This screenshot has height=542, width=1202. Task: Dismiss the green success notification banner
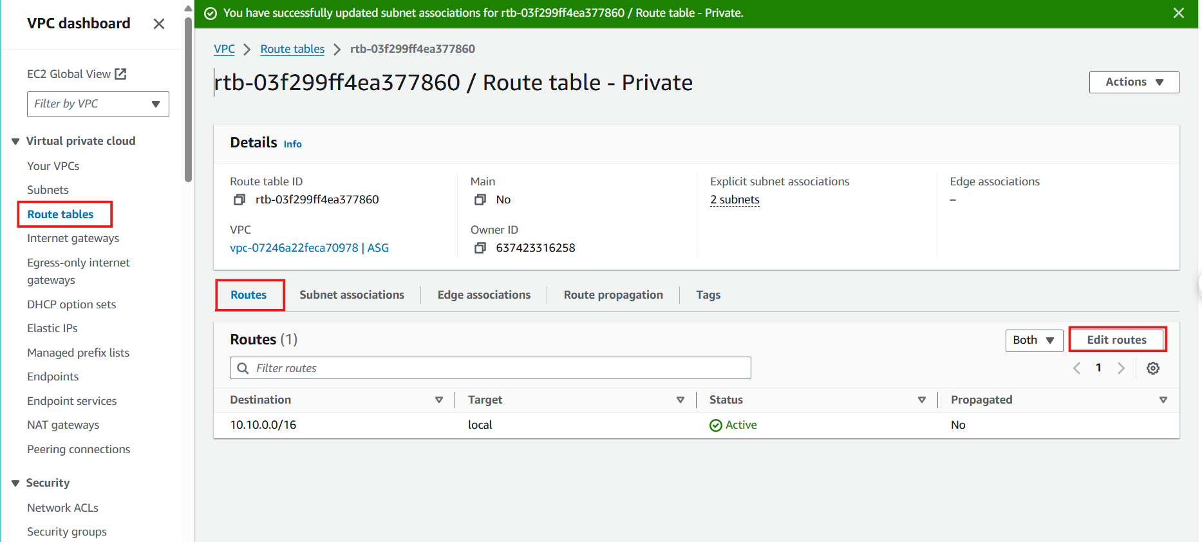[1179, 13]
